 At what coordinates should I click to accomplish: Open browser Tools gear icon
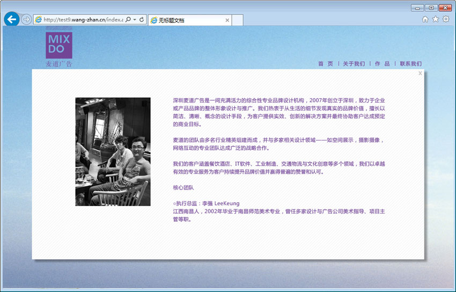coord(445,19)
